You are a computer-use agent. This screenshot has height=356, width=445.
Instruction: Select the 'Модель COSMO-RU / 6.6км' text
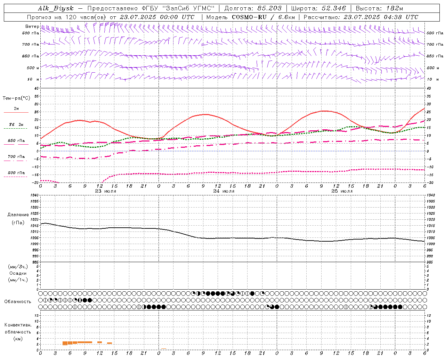251,17
